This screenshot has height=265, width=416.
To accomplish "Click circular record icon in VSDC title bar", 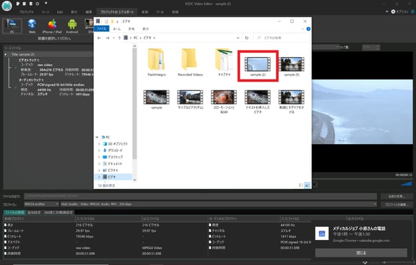I will pos(37,4).
